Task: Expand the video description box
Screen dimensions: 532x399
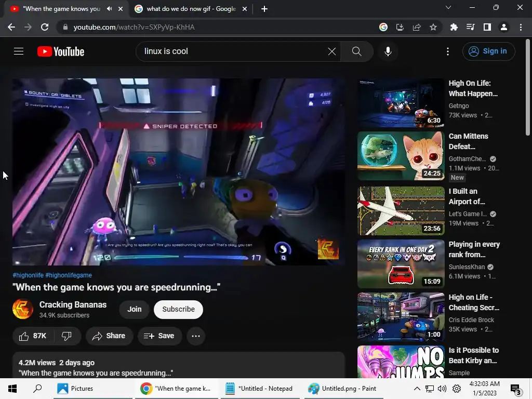Action: click(x=179, y=365)
